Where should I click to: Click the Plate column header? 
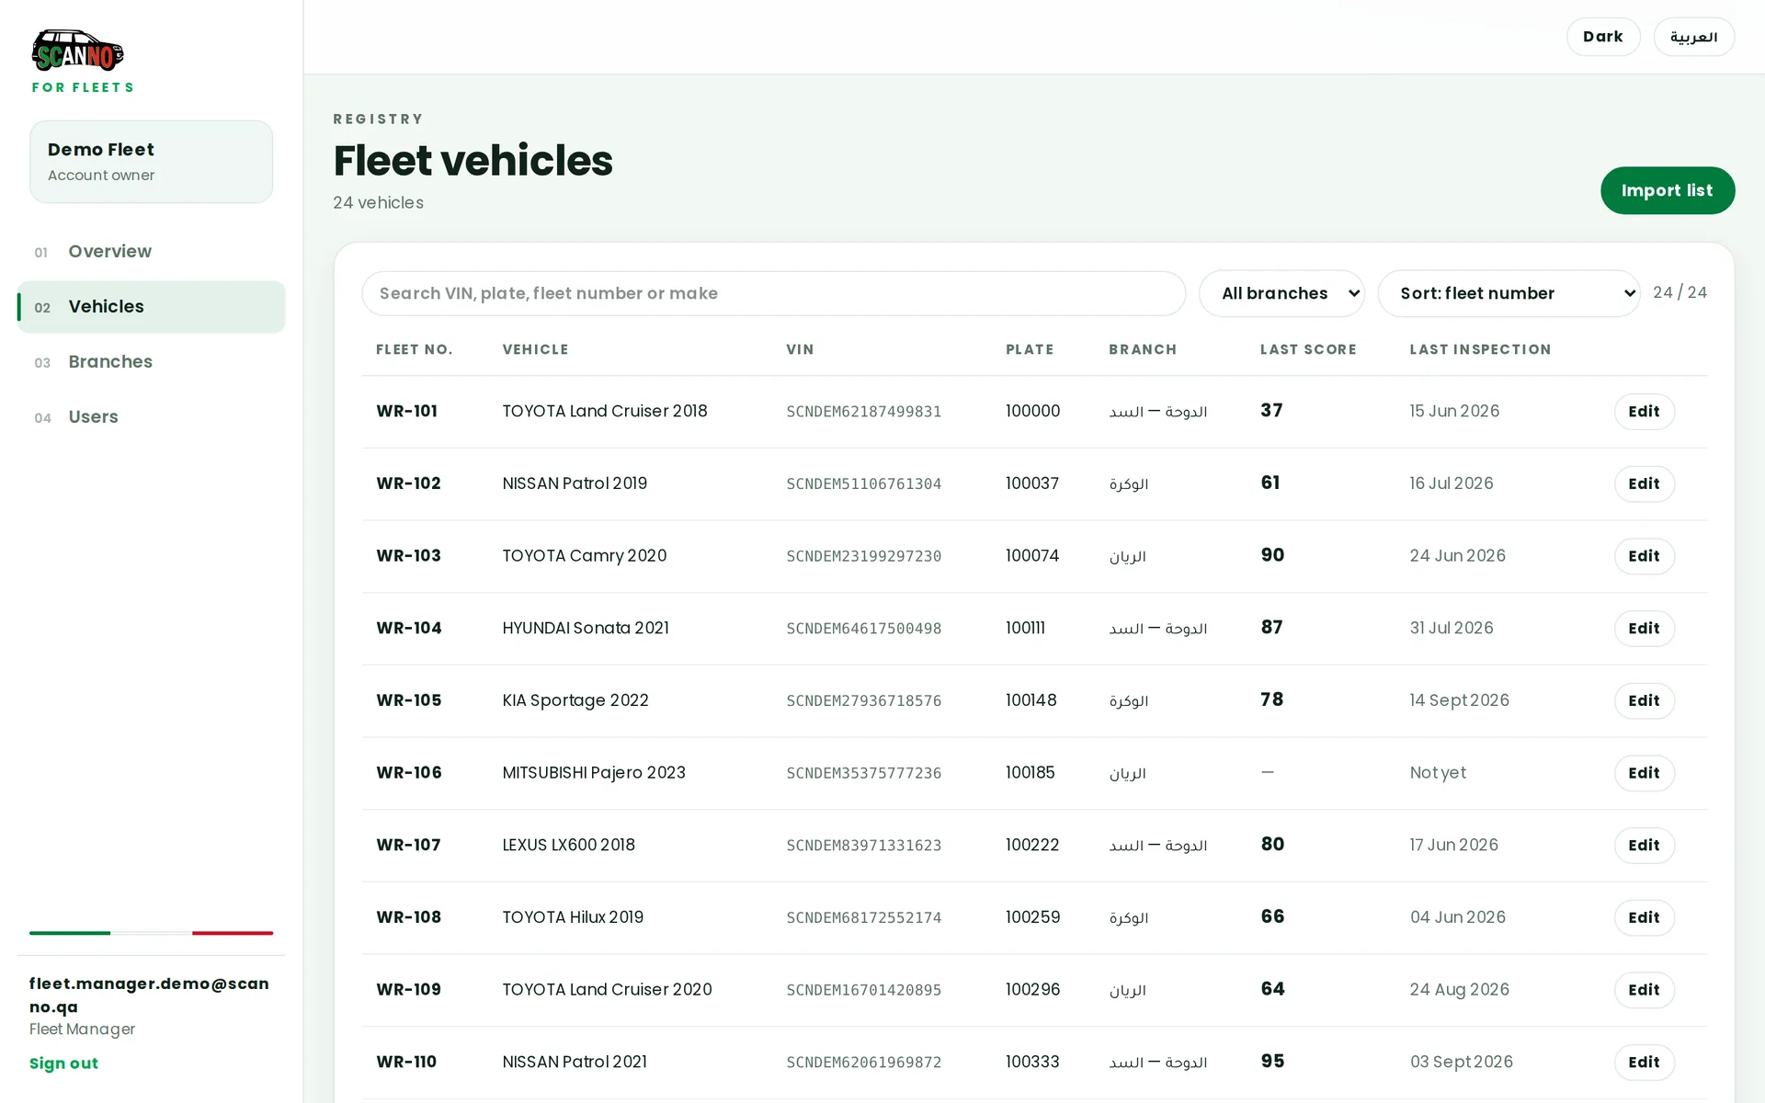click(1030, 349)
